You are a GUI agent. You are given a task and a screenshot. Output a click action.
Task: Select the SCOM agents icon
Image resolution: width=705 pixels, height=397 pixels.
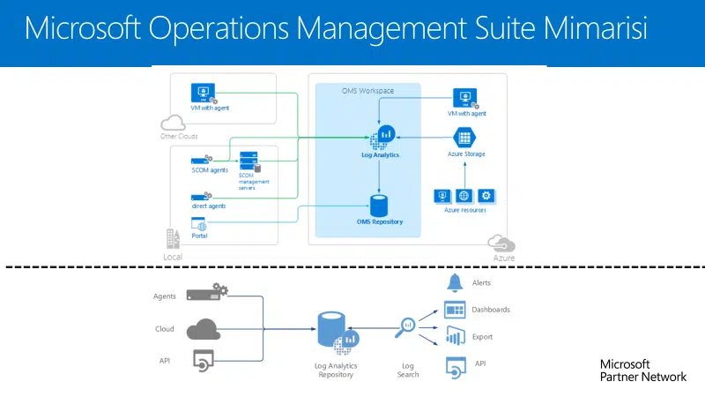point(202,160)
